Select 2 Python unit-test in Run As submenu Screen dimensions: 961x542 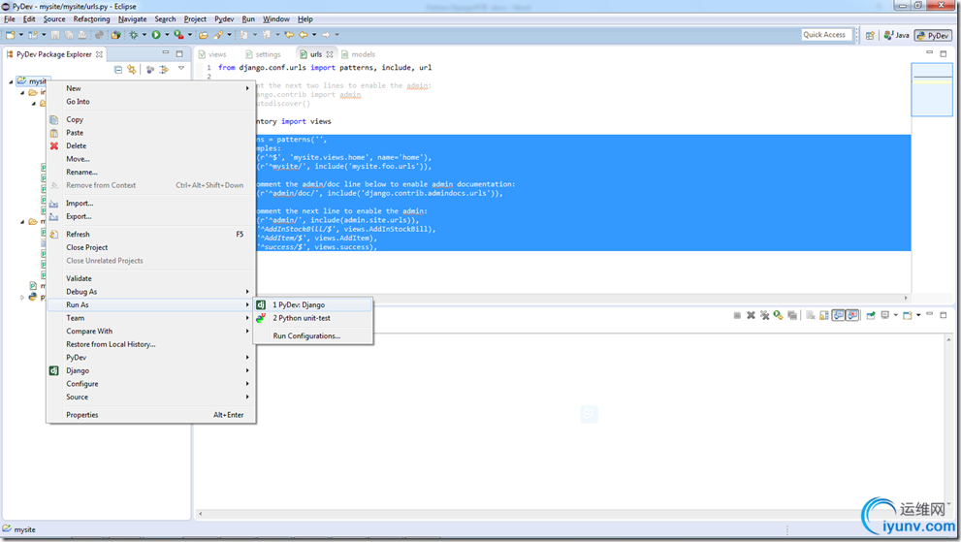click(x=313, y=318)
